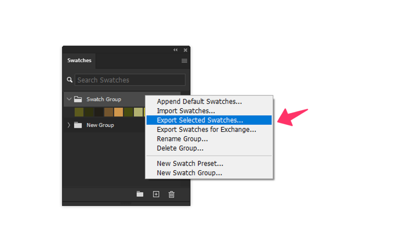Create a new swatch with the plus icon

(x=155, y=194)
